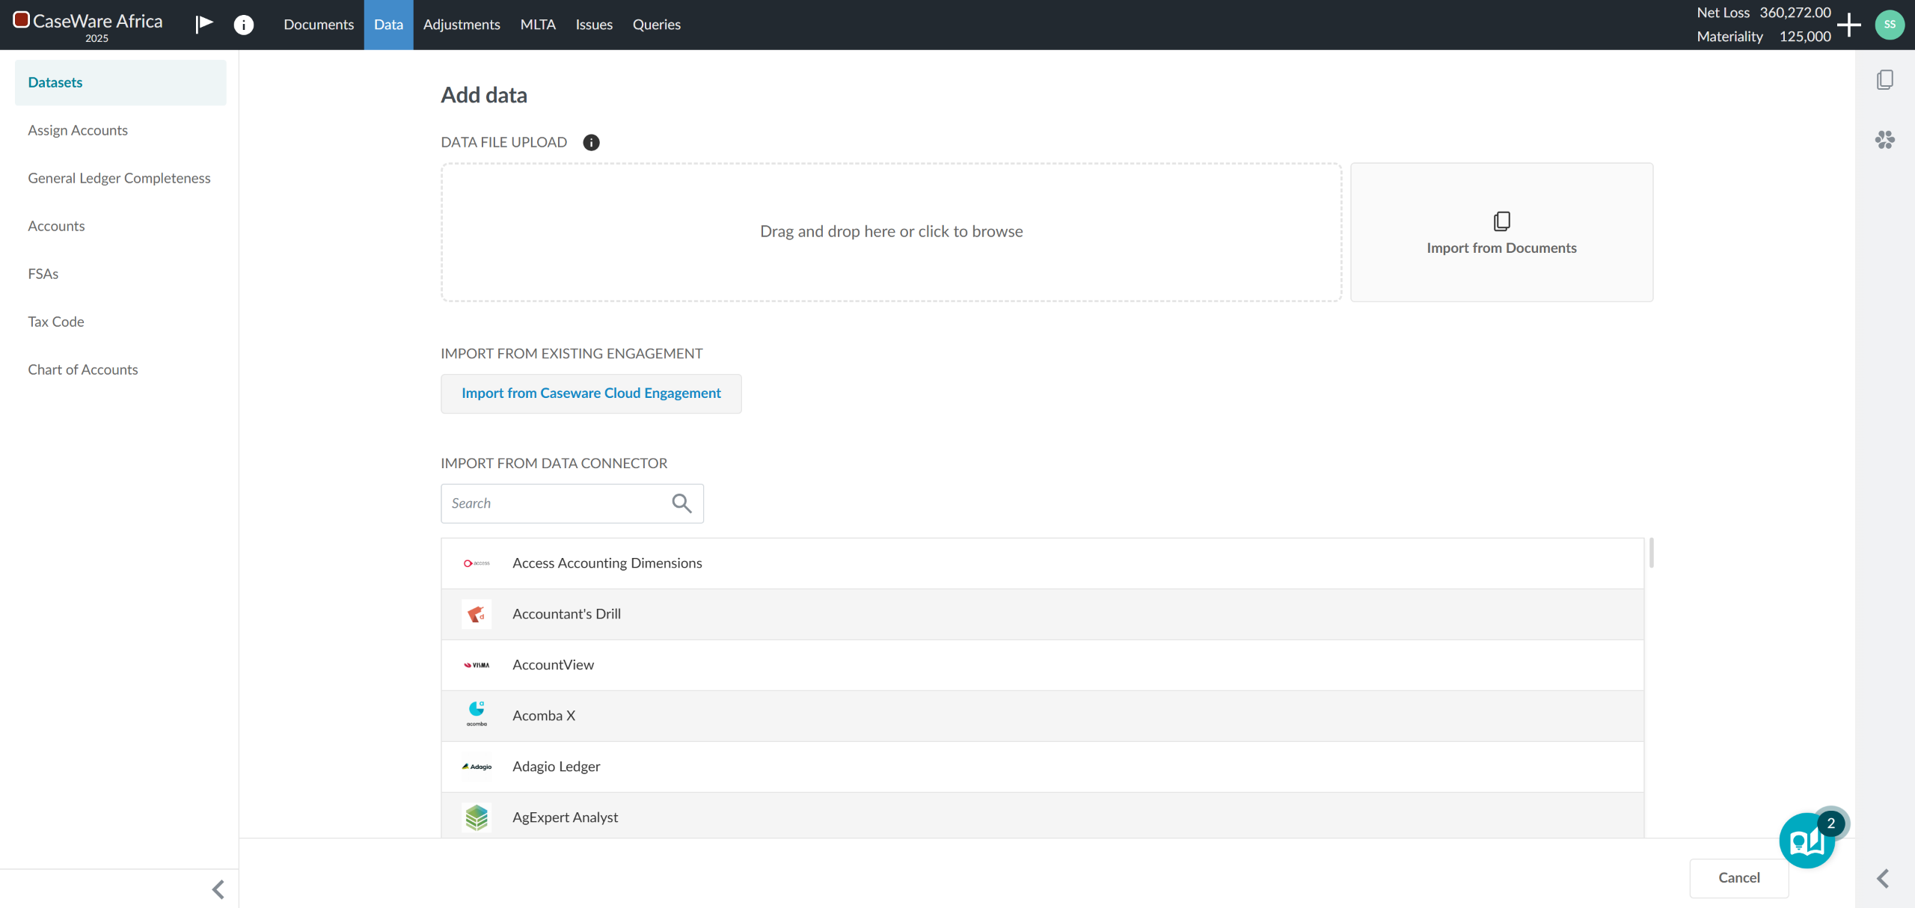
Task: Switch to the Adjustments tab
Action: pos(462,25)
